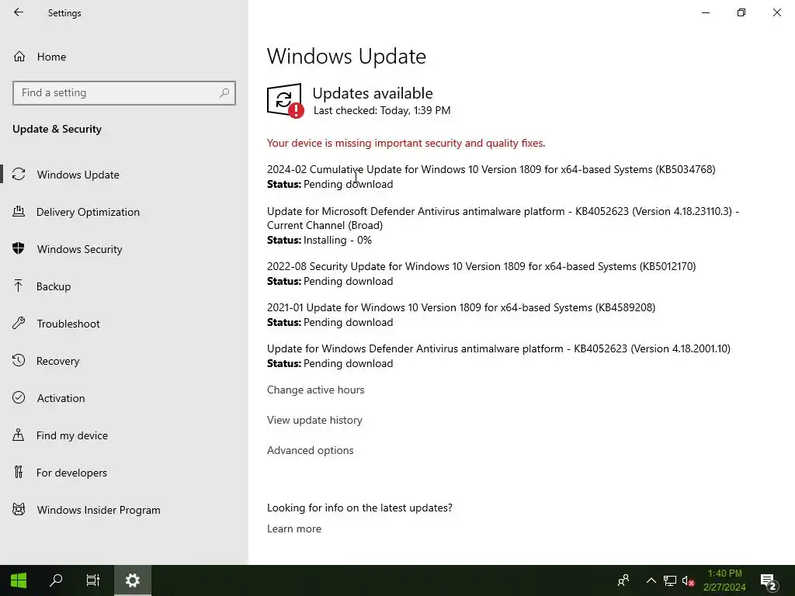Open Advanced options link
795x596 pixels.
coord(311,450)
